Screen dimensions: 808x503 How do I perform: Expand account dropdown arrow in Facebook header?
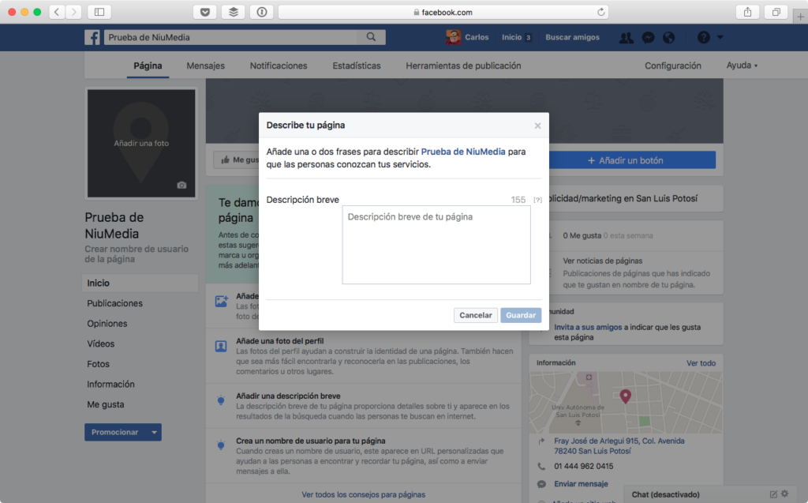click(720, 37)
